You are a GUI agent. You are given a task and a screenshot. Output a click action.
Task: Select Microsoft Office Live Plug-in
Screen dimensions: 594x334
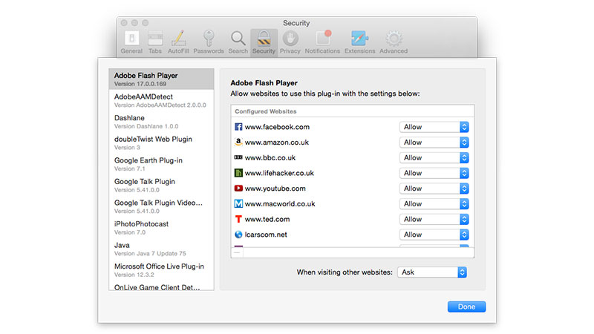[x=161, y=270]
